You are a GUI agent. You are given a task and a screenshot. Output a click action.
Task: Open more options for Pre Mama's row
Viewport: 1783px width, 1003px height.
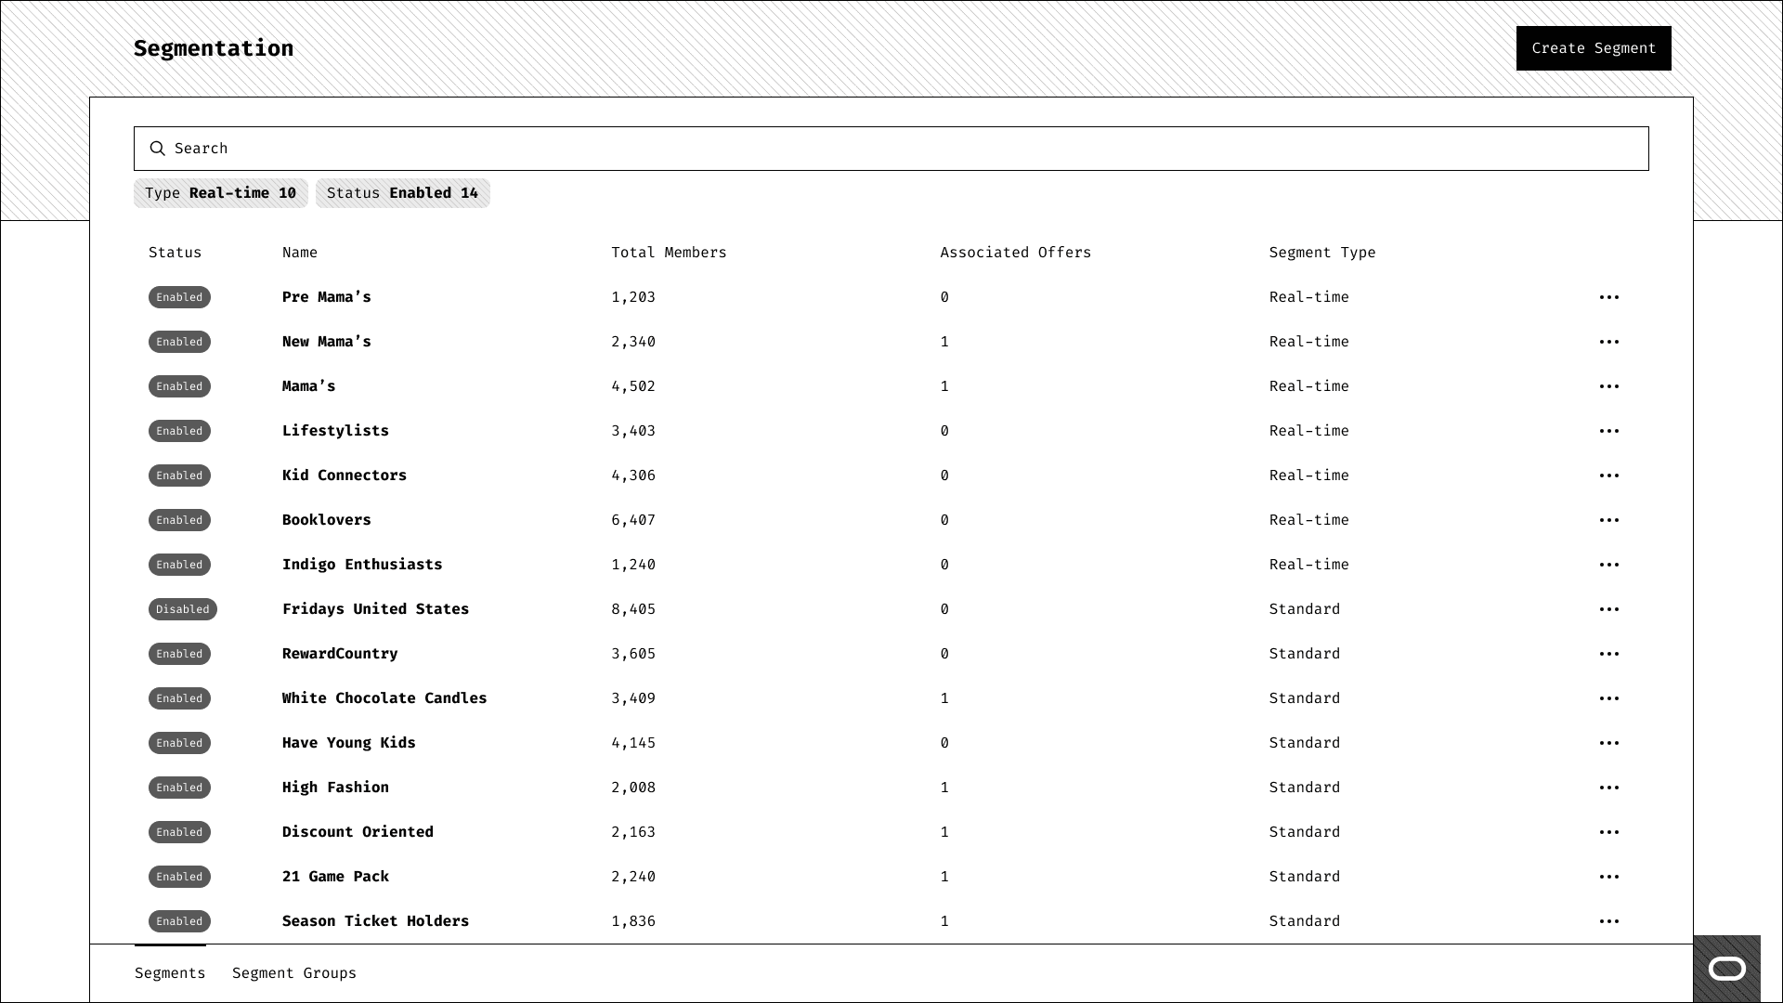pyautogui.click(x=1608, y=297)
